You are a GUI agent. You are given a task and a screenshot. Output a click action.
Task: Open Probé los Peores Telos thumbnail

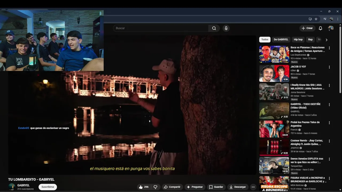pos(274,129)
